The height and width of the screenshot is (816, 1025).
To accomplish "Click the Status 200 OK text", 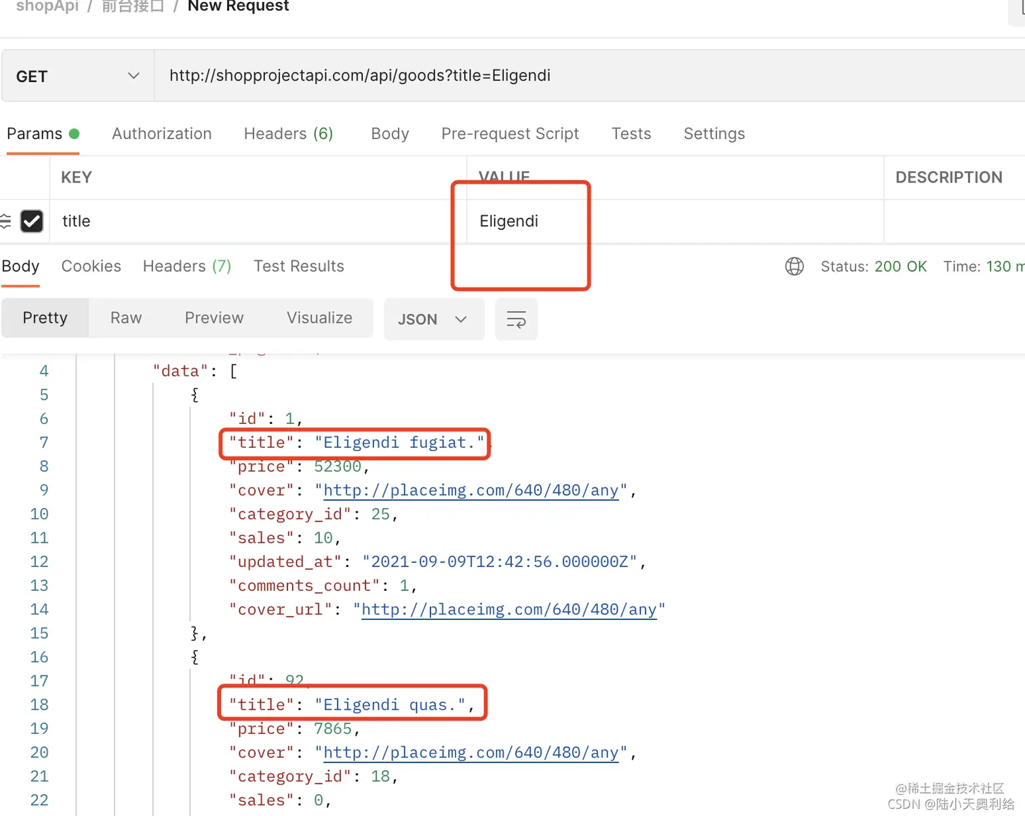I will (x=874, y=267).
